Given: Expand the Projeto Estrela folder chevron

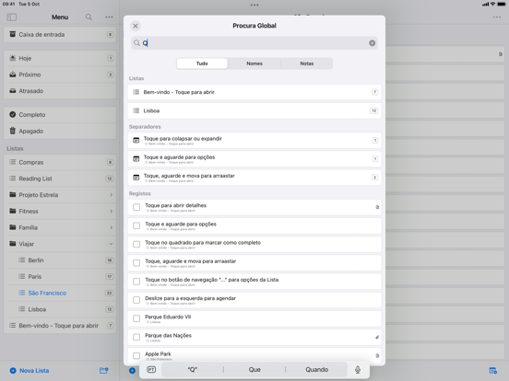Looking at the screenshot, I should point(111,195).
